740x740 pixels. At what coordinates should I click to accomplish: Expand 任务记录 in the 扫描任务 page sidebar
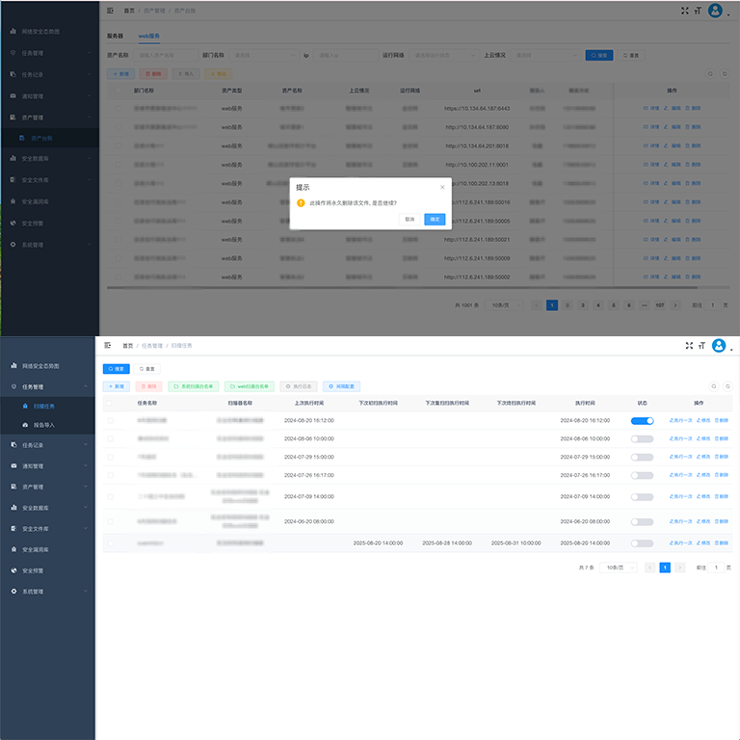pyautogui.click(x=48, y=445)
